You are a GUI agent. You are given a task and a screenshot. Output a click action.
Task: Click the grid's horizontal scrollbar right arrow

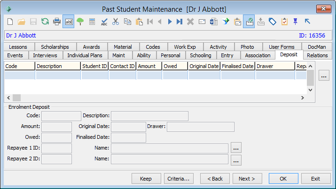tap(302, 98)
